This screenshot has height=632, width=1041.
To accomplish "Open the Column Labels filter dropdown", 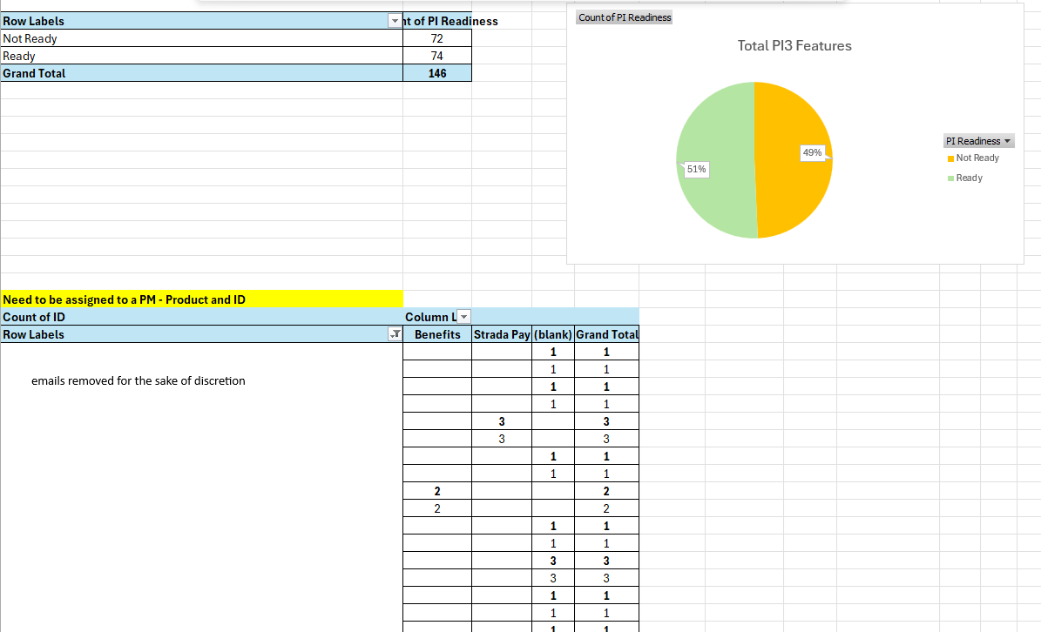I will coord(464,317).
